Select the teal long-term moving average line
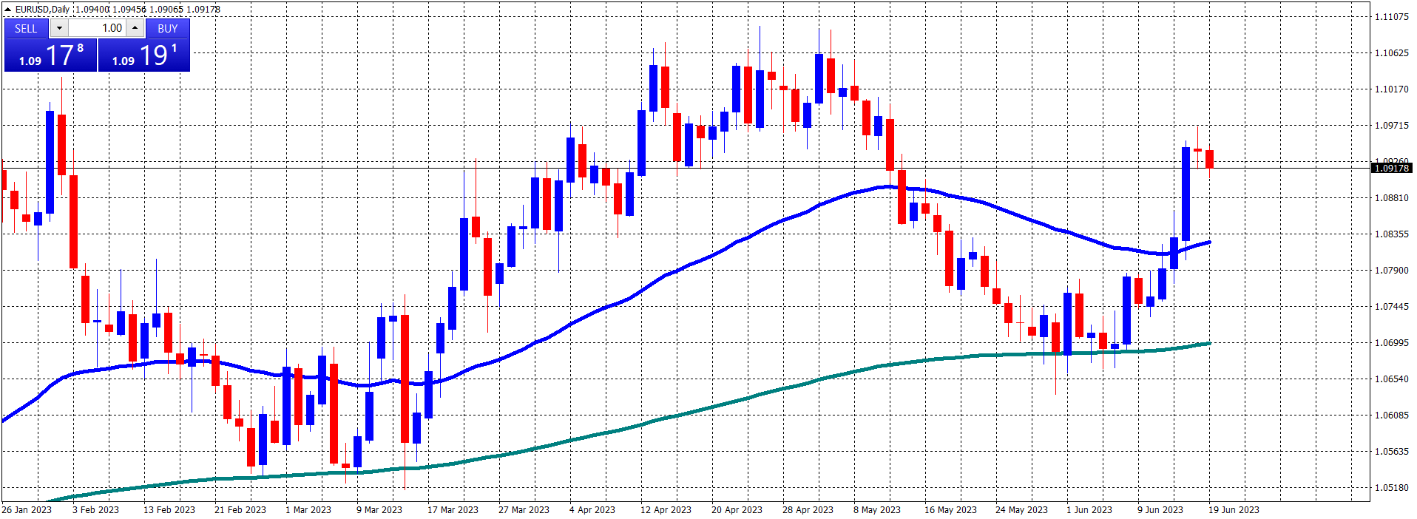1417x519 pixels. point(666,418)
